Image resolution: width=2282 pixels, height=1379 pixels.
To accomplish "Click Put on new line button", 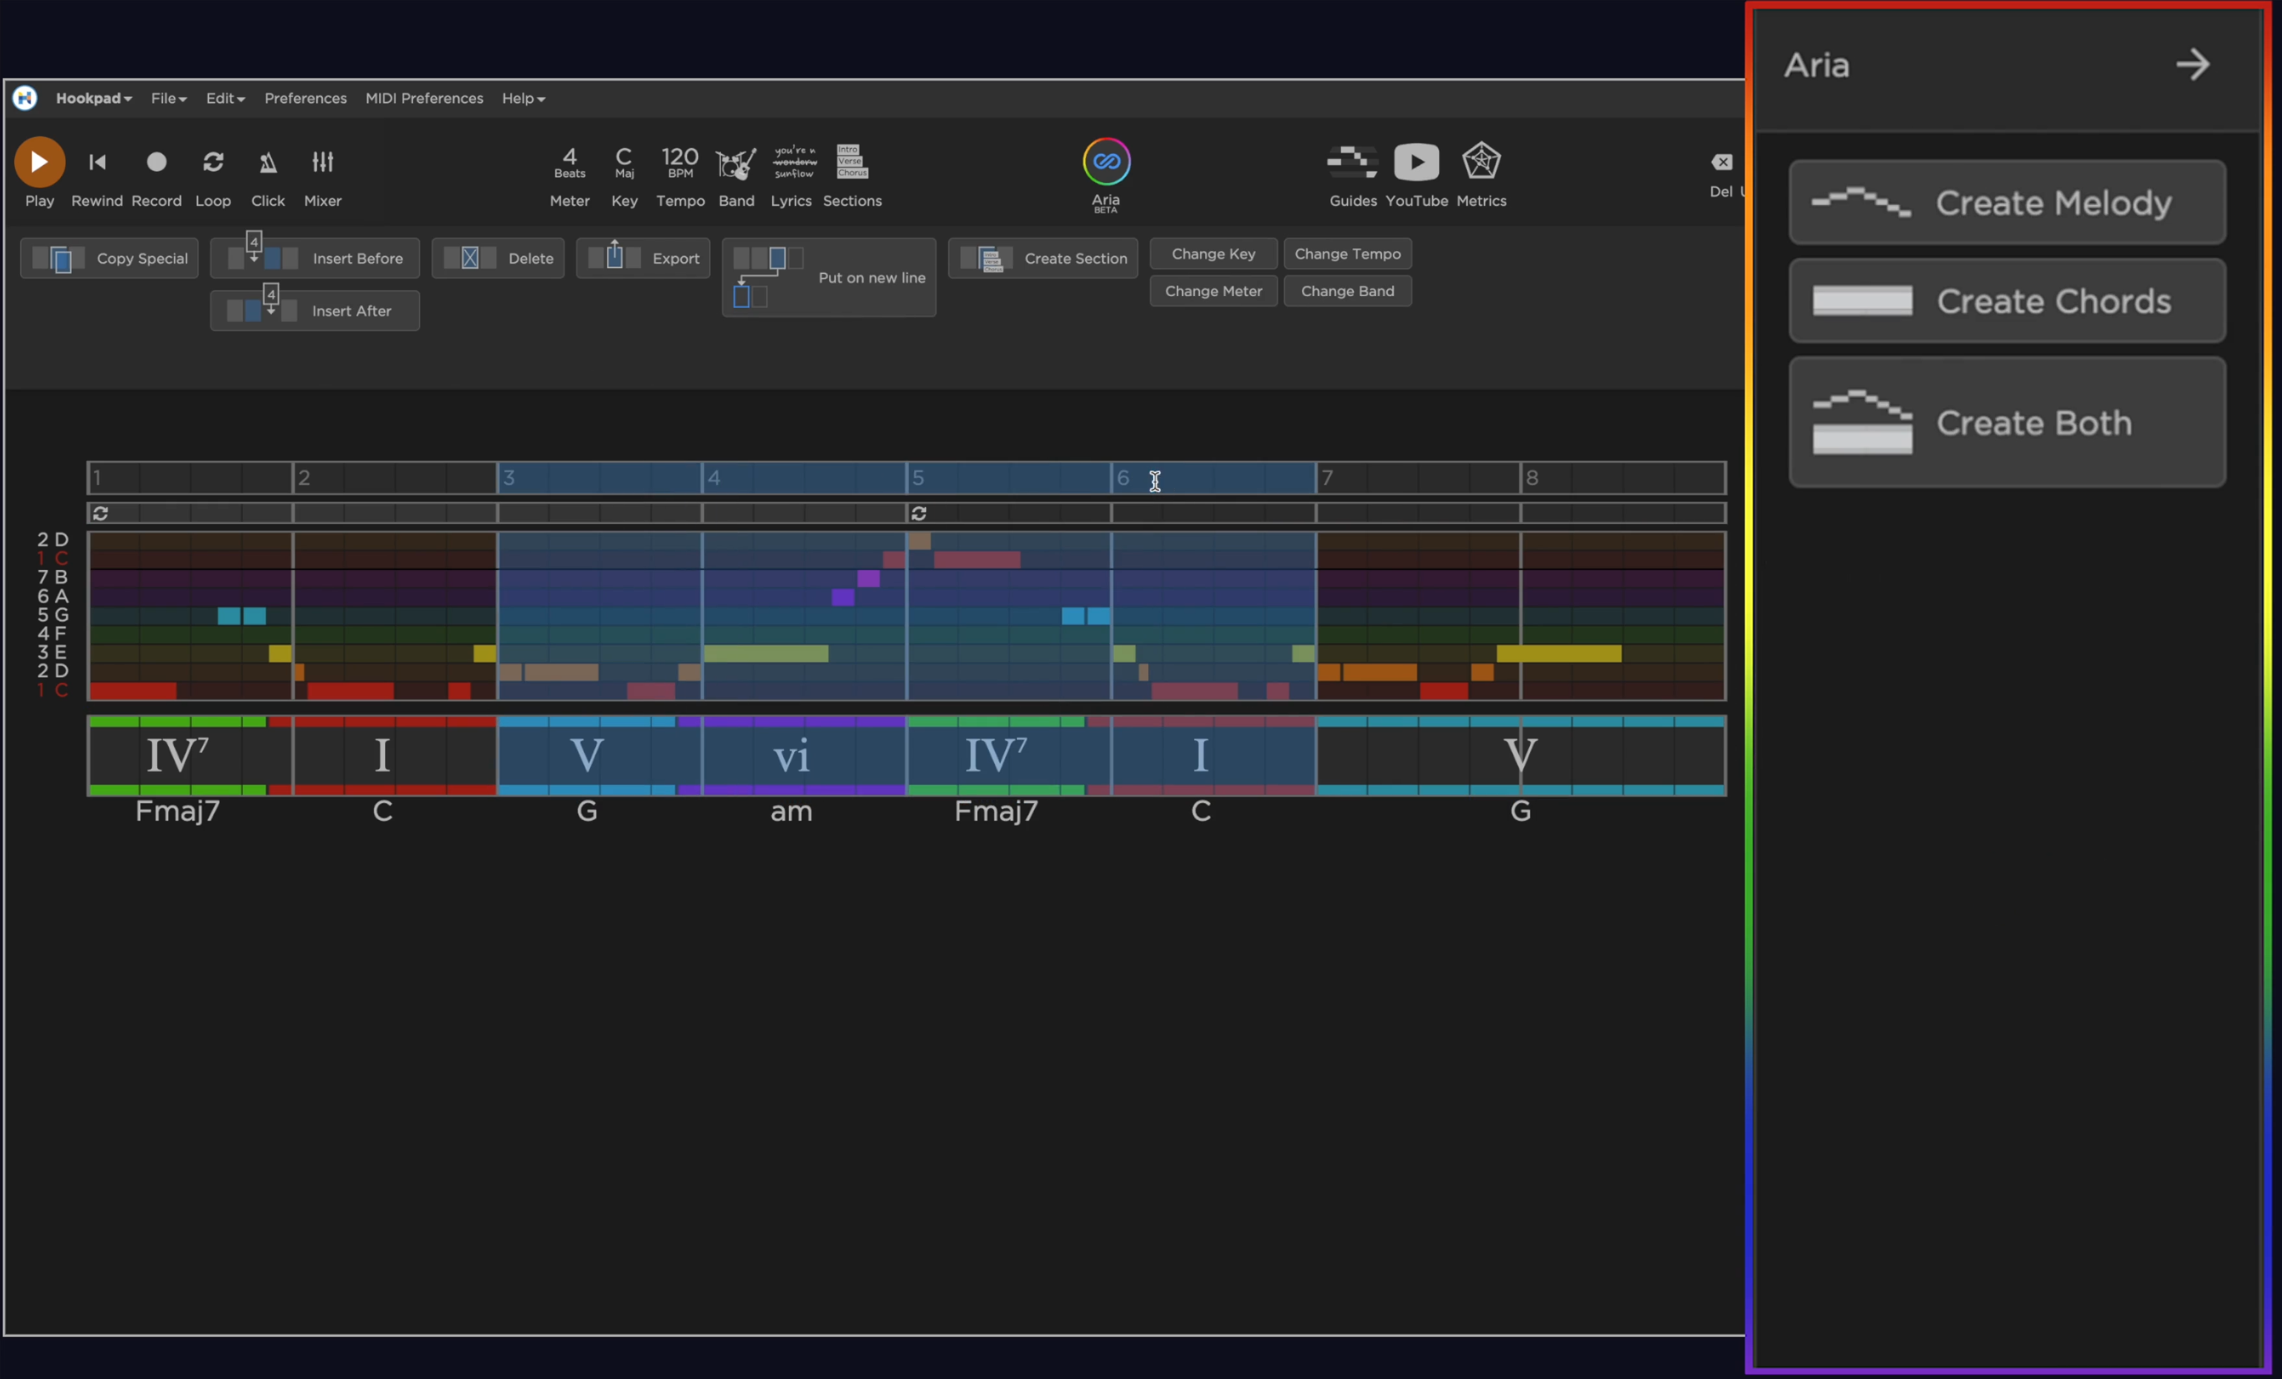I will (x=829, y=277).
